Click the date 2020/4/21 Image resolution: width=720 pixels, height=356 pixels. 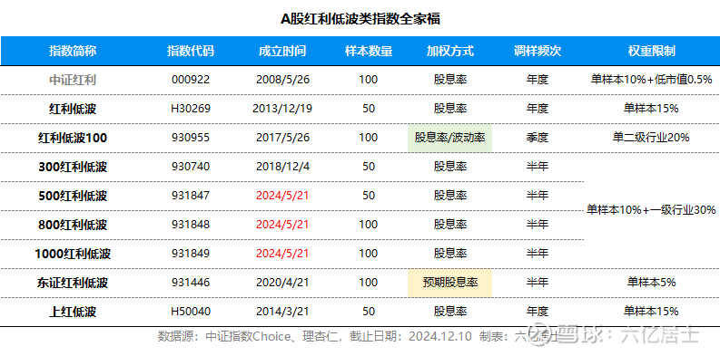(282, 283)
